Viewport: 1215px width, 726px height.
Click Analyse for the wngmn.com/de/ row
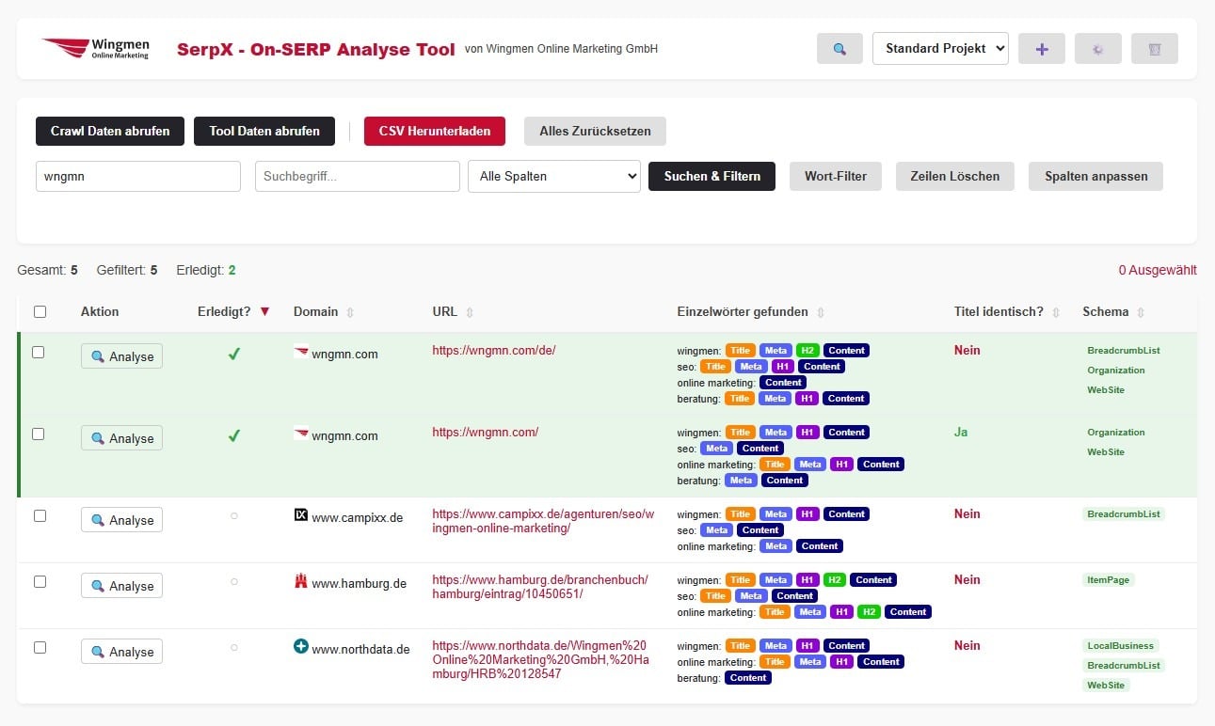(121, 356)
